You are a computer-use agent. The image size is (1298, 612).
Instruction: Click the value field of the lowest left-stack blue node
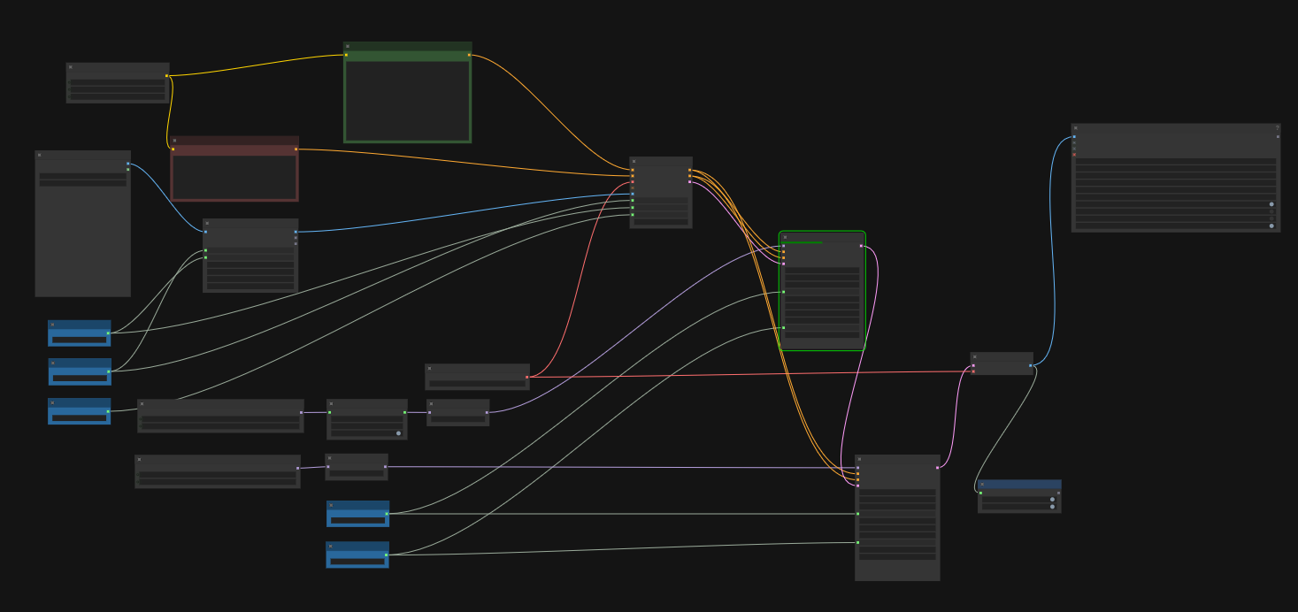pos(80,417)
